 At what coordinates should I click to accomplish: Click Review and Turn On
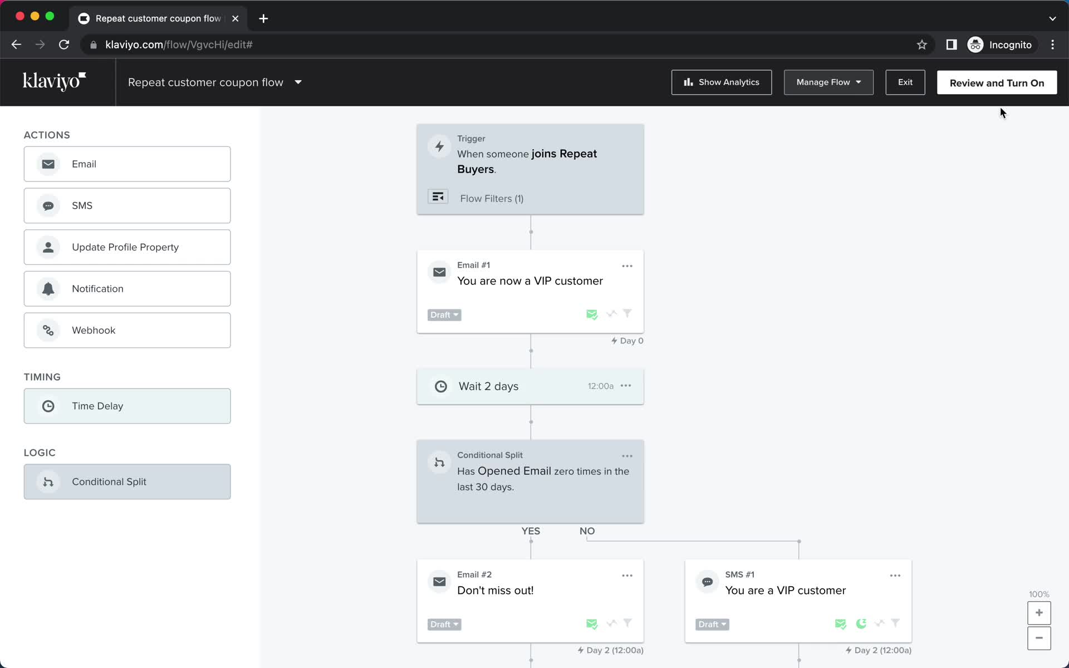tap(997, 82)
